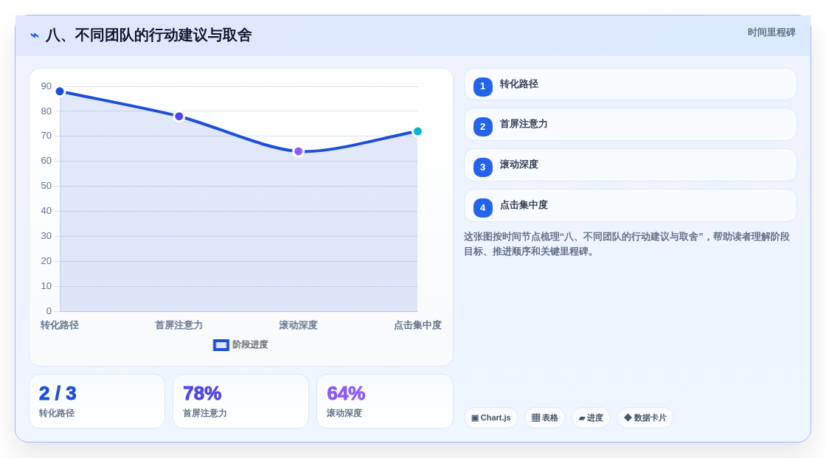826x458 pixels.
Task: Click the 阶段进度 legend label
Action: click(250, 344)
